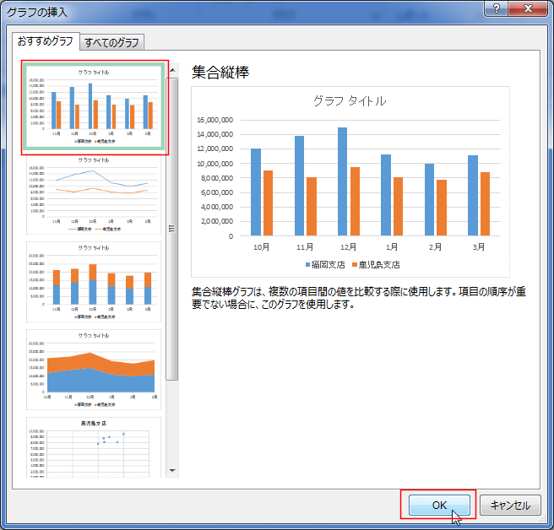
Task: Click the tallest blue bar for 12月
Action: (342, 181)
